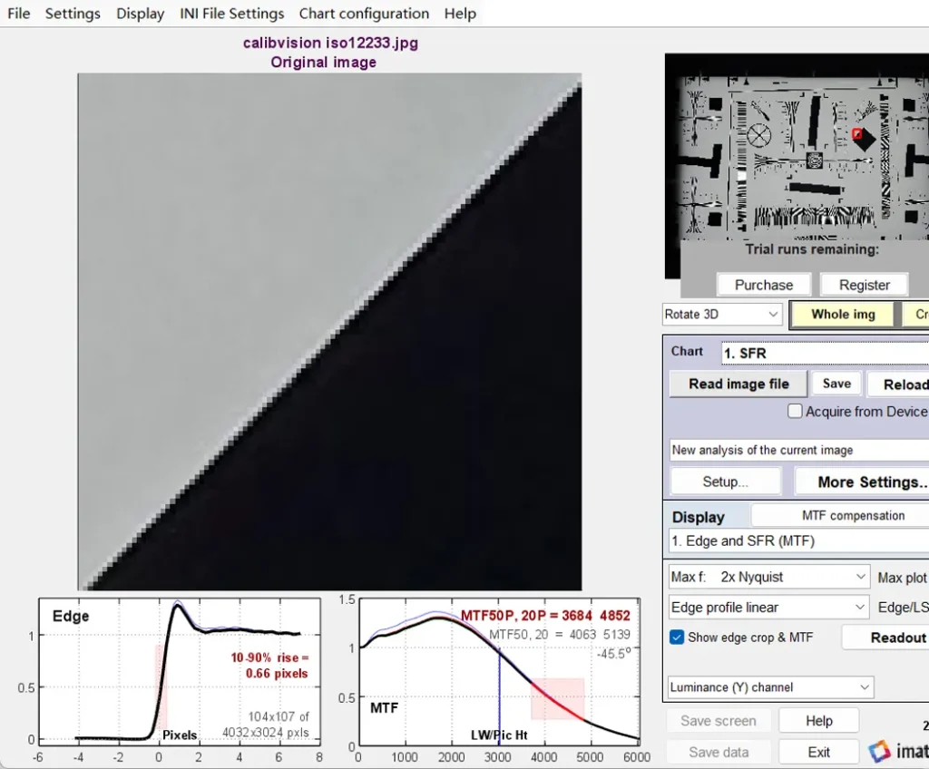Viewport: 929px width, 769px height.
Task: Expand the Rotate 3D dropdown
Action: pos(722,314)
